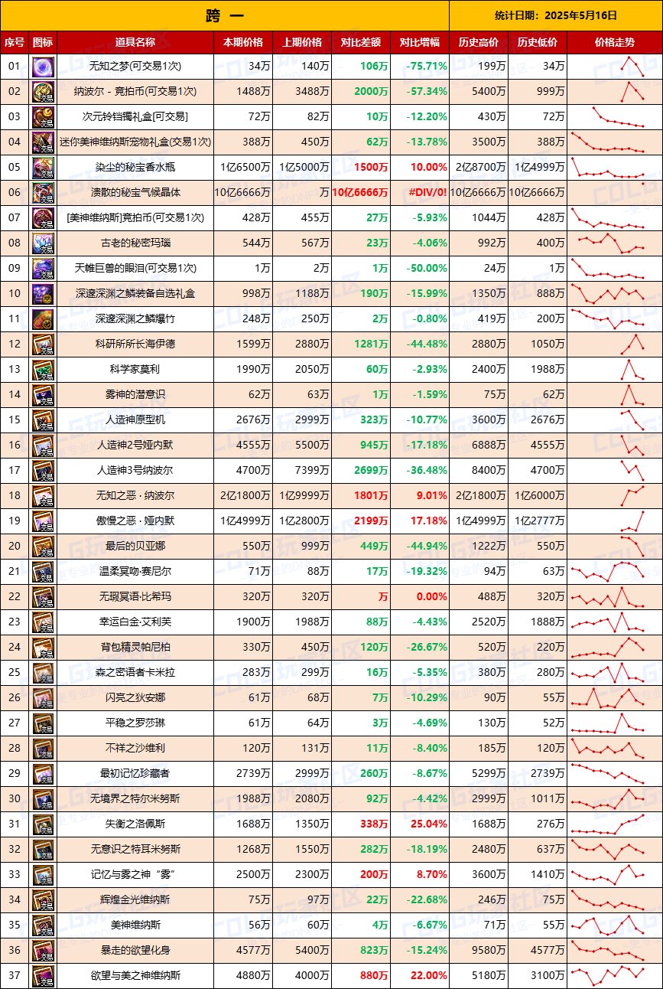Click the item name 不祥之沙维利
Screen dimensions: 663x989
point(134,749)
